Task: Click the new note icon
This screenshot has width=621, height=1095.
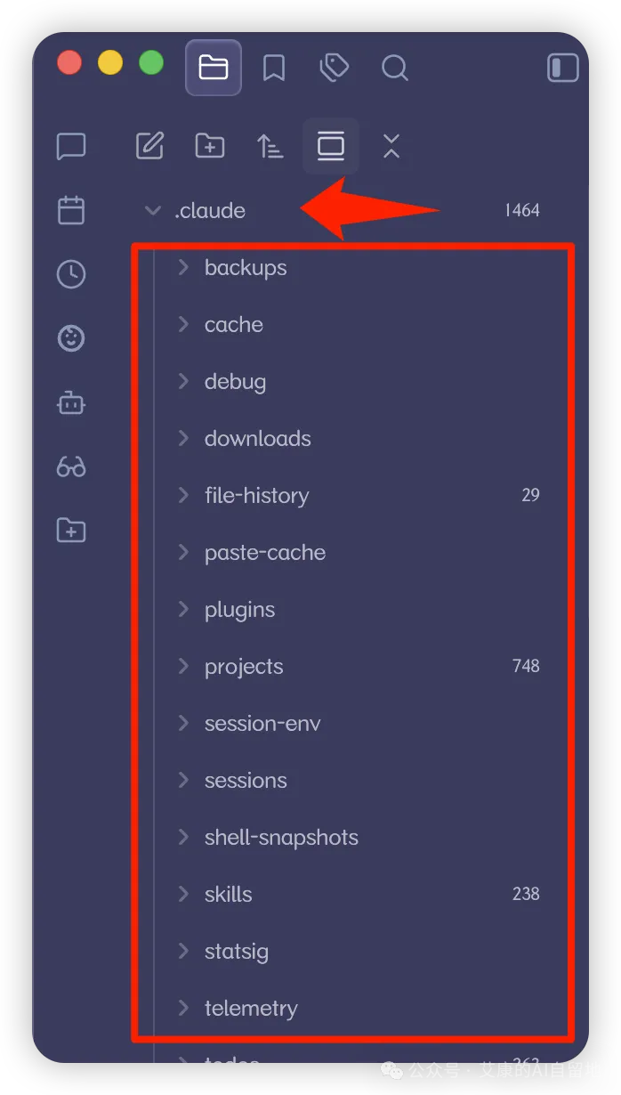Action: [149, 146]
